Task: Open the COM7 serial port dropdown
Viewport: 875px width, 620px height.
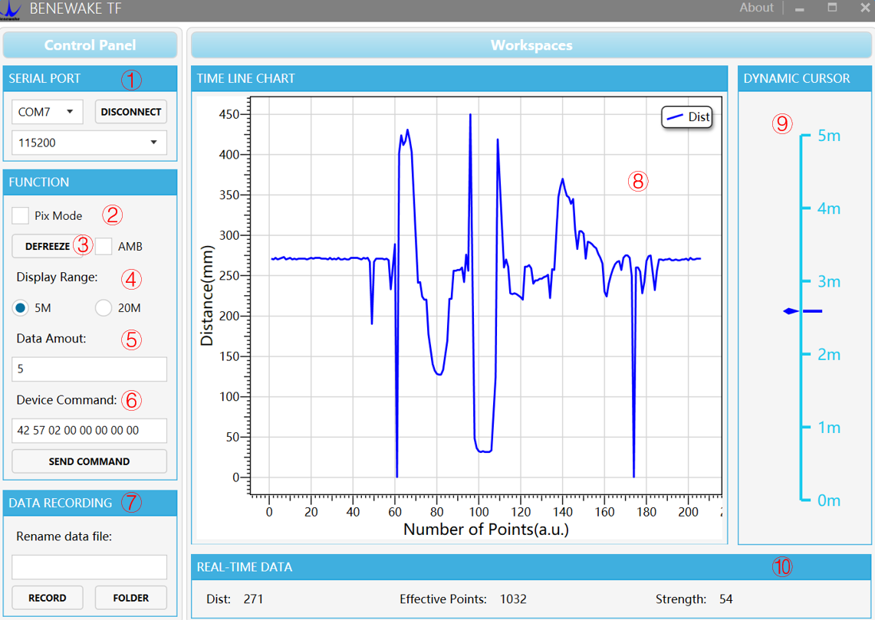Action: point(48,112)
